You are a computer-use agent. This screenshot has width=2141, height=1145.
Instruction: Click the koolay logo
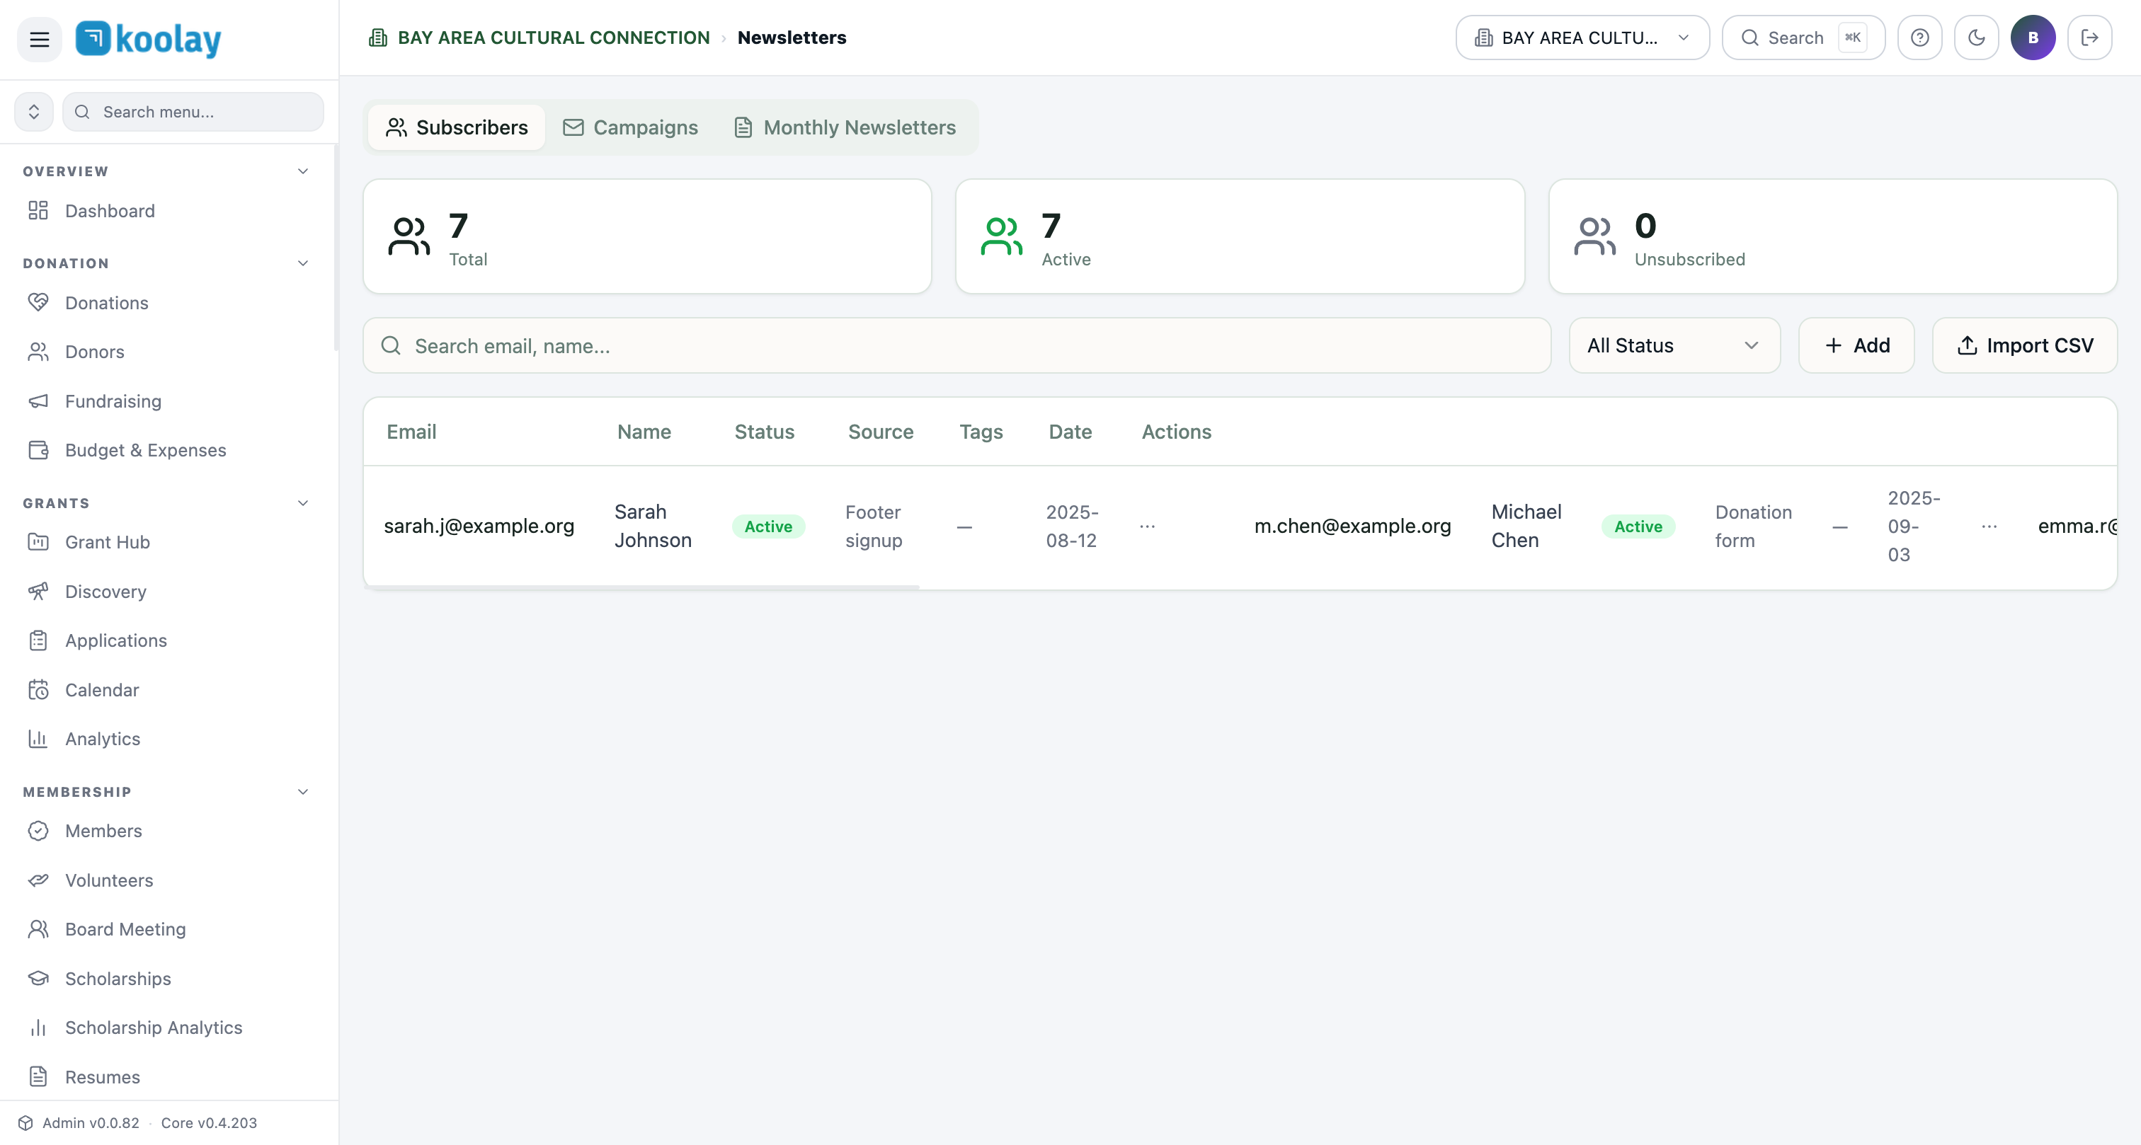click(149, 38)
